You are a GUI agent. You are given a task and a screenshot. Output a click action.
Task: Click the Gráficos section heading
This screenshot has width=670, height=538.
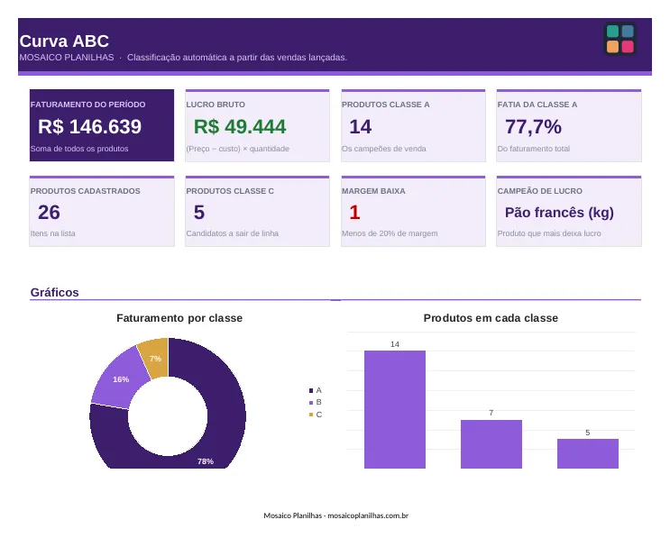click(x=55, y=293)
